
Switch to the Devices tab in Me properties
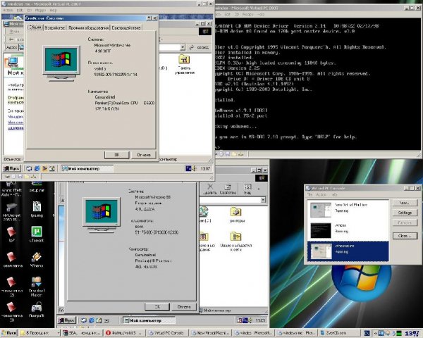[x=55, y=27]
